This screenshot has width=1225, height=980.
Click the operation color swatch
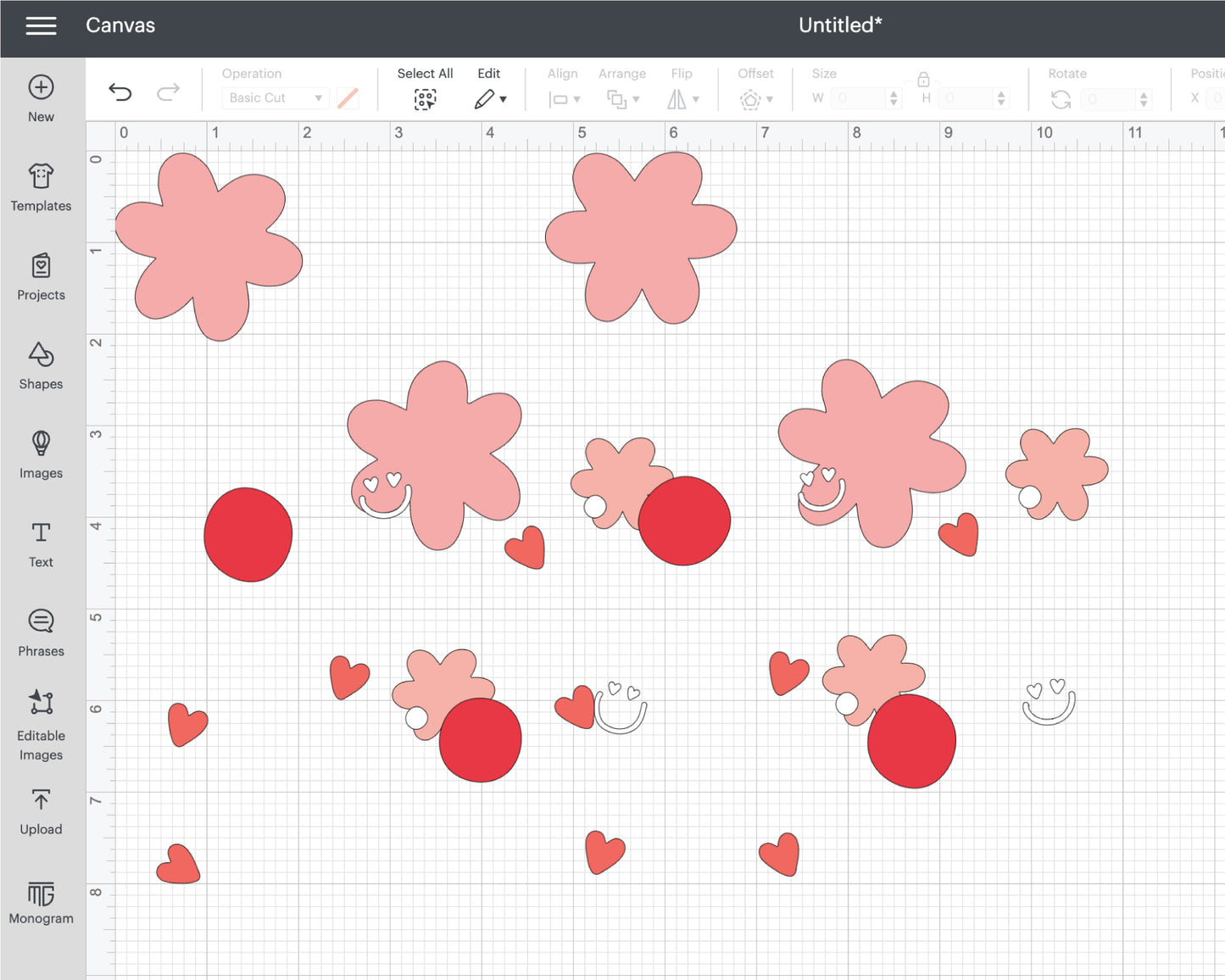348,98
